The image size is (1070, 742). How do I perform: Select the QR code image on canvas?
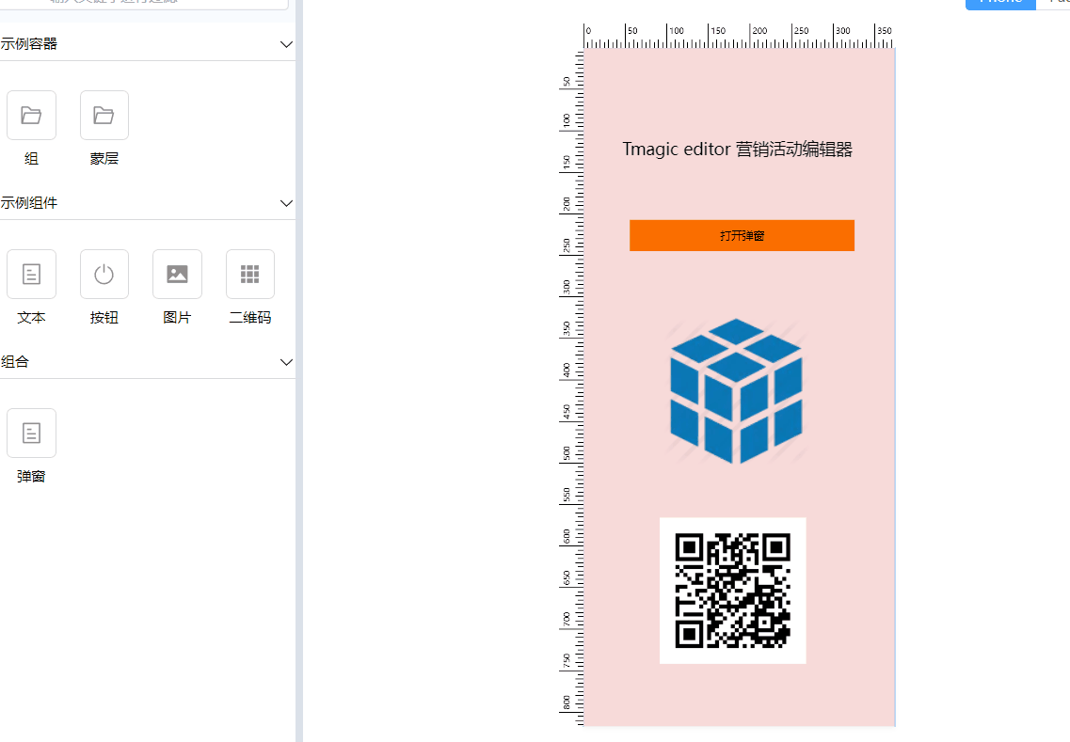pyautogui.click(x=732, y=590)
